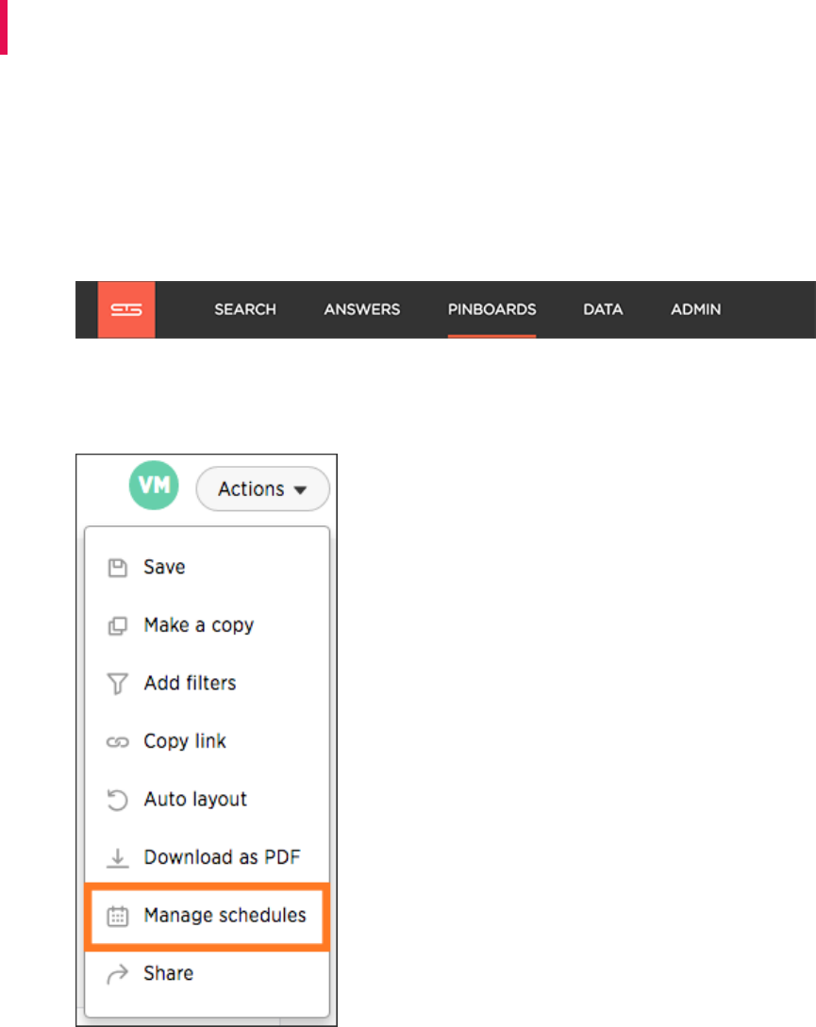This screenshot has height=1027, width=816.
Task: Click the download arrow icon beside Download as PDF
Action: 117,858
